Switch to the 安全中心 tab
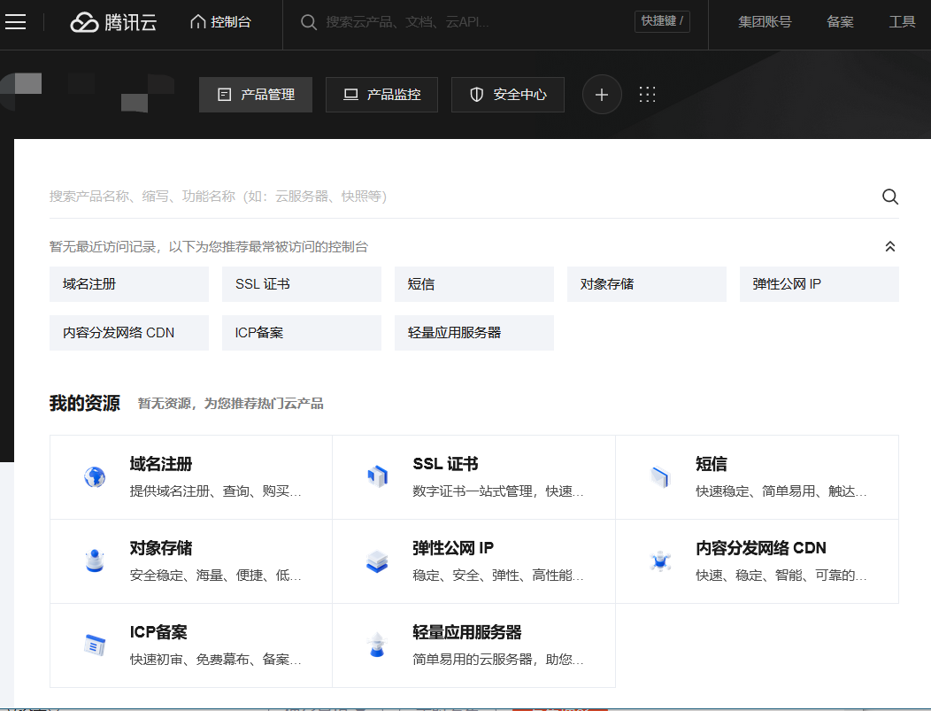 pos(508,95)
